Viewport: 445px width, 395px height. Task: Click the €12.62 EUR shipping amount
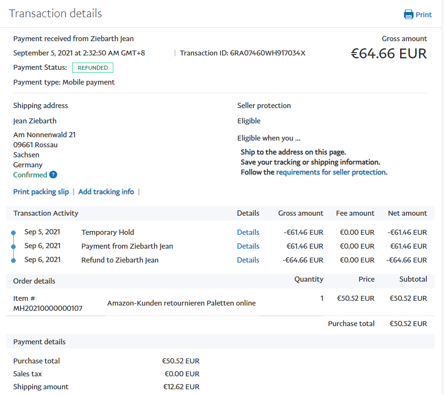tap(181, 387)
